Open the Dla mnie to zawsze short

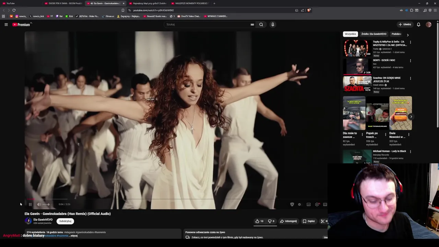pyautogui.click(x=354, y=113)
